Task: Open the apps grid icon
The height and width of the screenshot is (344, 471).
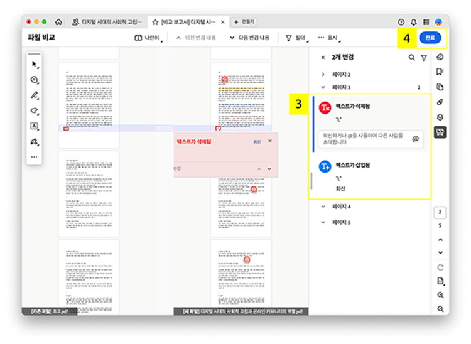Action: [426, 22]
